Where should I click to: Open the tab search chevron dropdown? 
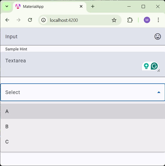point(7,6)
